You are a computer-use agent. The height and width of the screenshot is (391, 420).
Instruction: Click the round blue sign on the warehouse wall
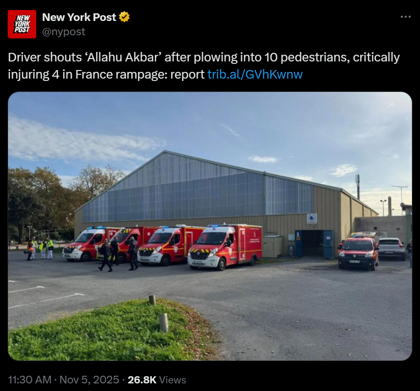(x=312, y=218)
